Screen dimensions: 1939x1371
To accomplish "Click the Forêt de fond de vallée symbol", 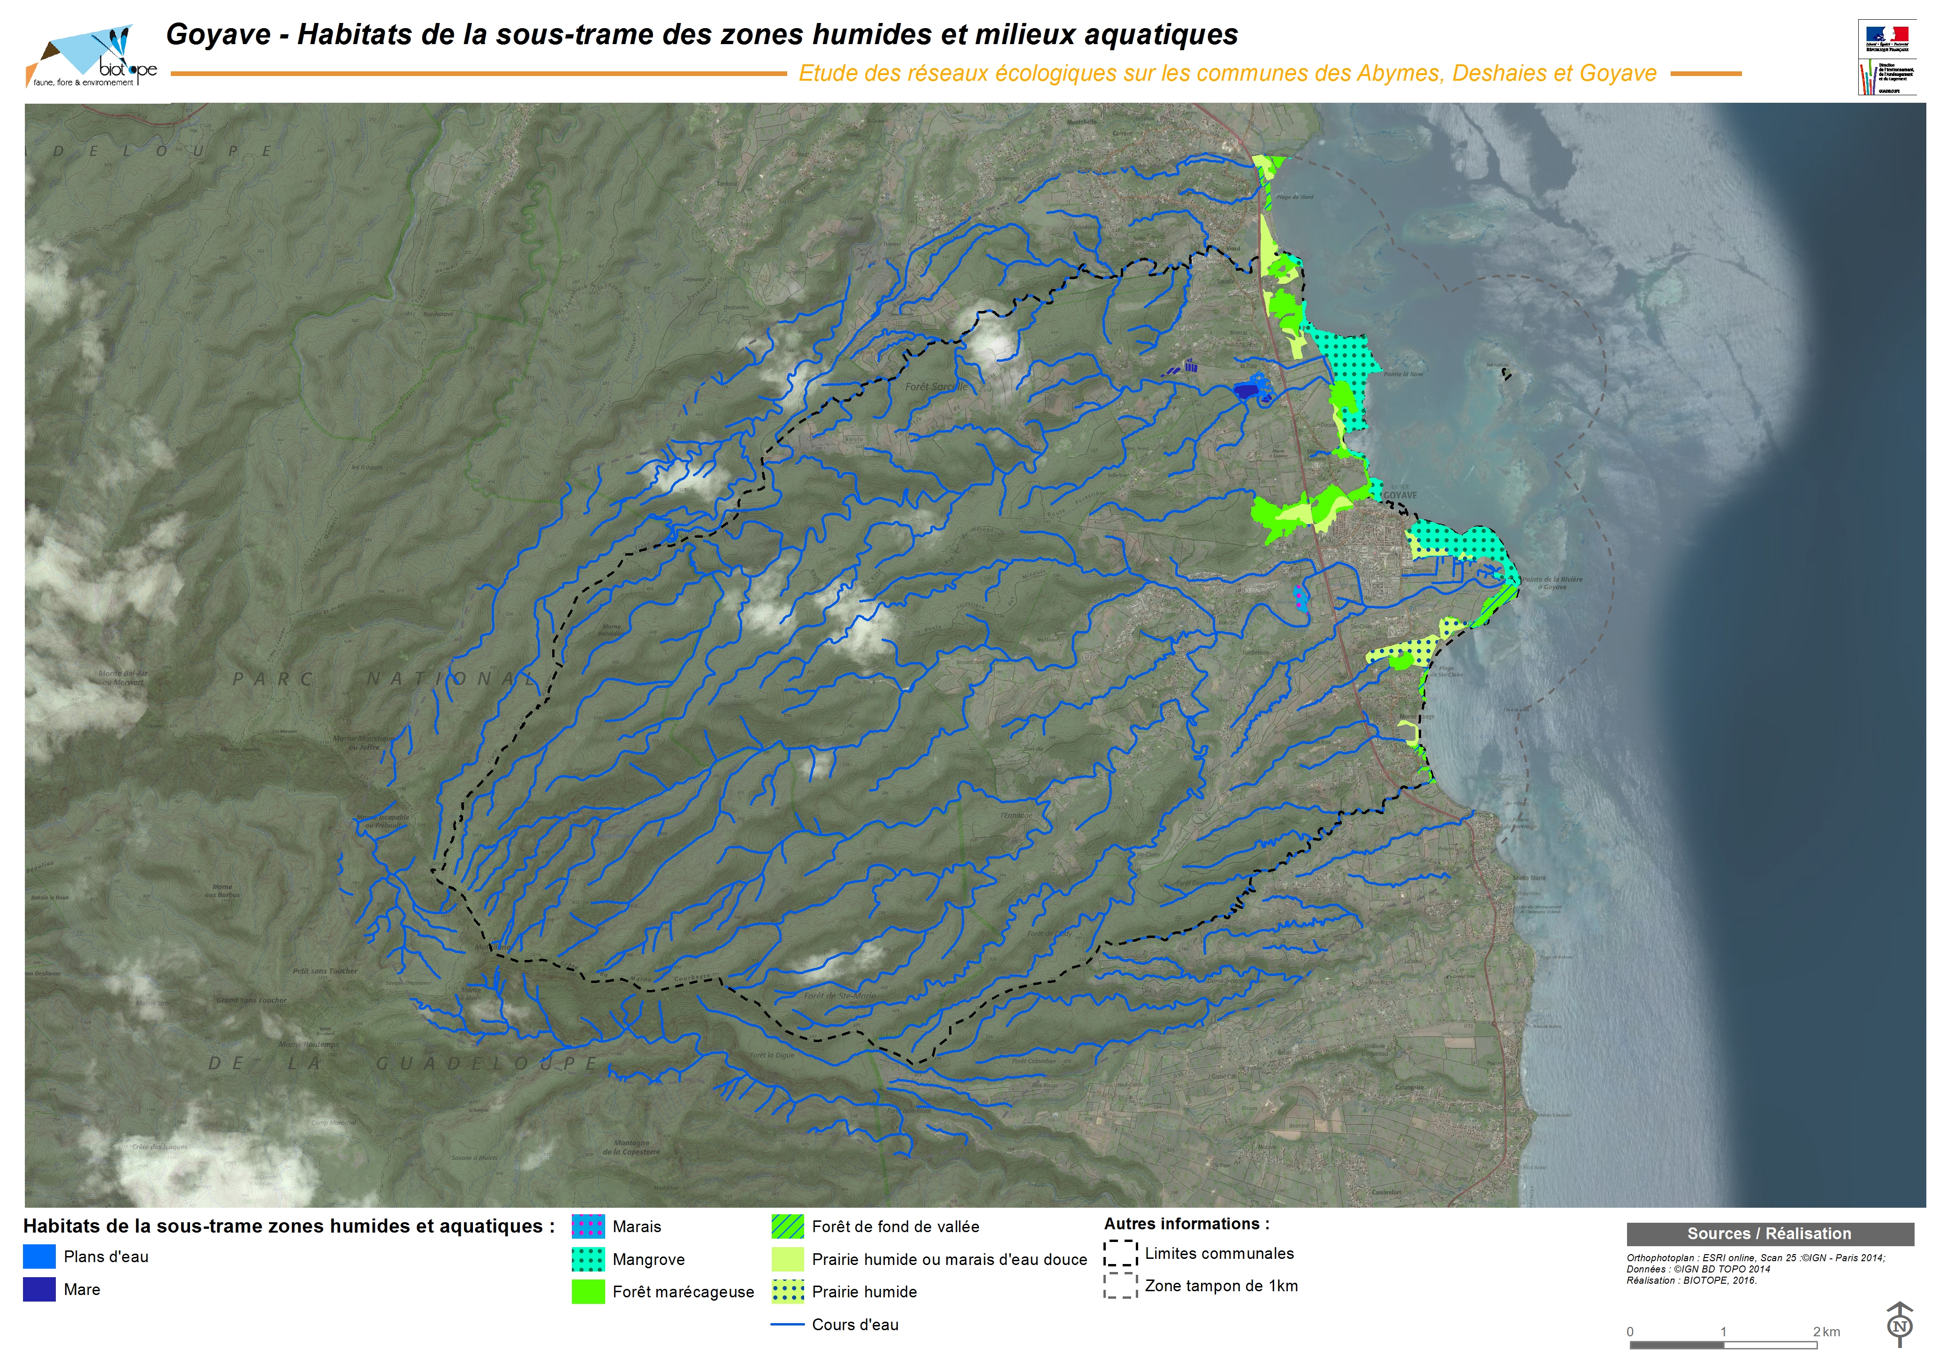I will point(787,1226).
